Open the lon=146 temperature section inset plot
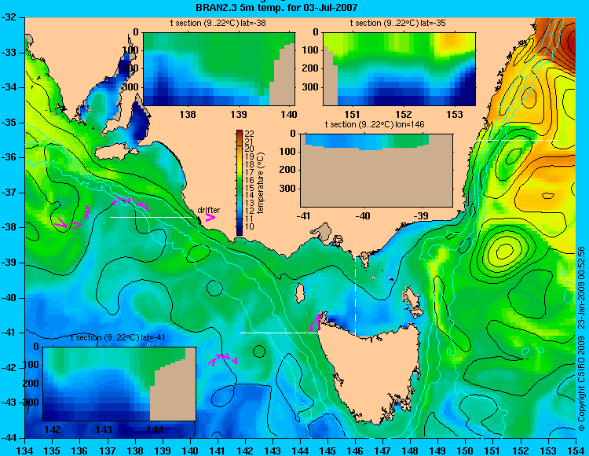Viewport: 589px width, 456px height. point(377,171)
